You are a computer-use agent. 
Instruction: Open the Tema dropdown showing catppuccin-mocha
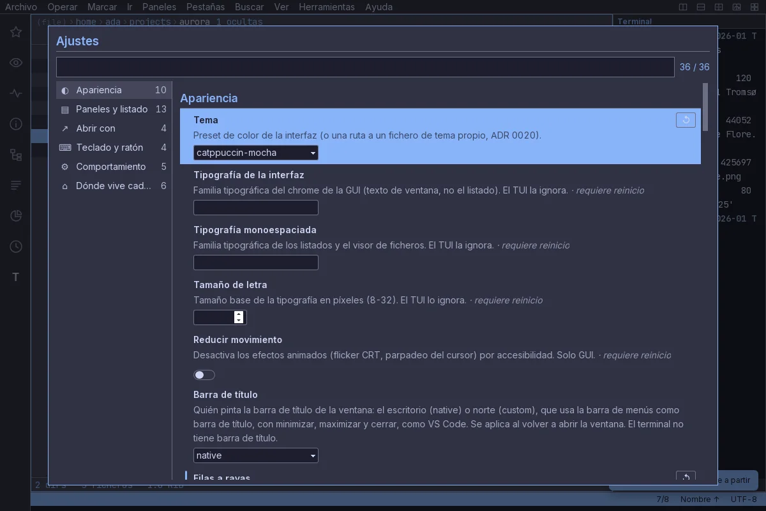coord(255,153)
